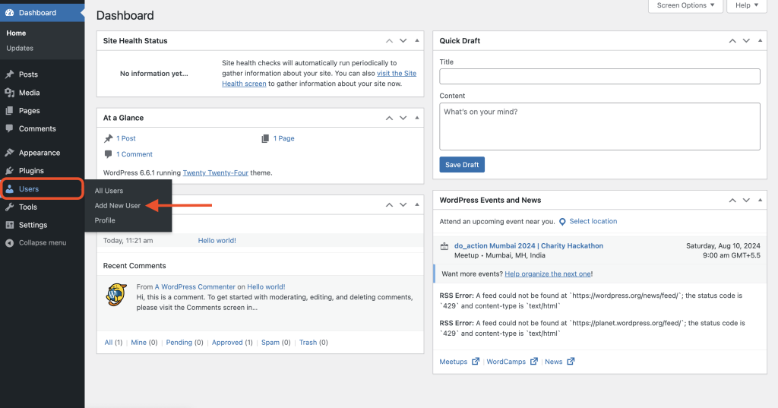This screenshot has height=408, width=778.
Task: Move At a Glance panel down
Action: coord(403,118)
